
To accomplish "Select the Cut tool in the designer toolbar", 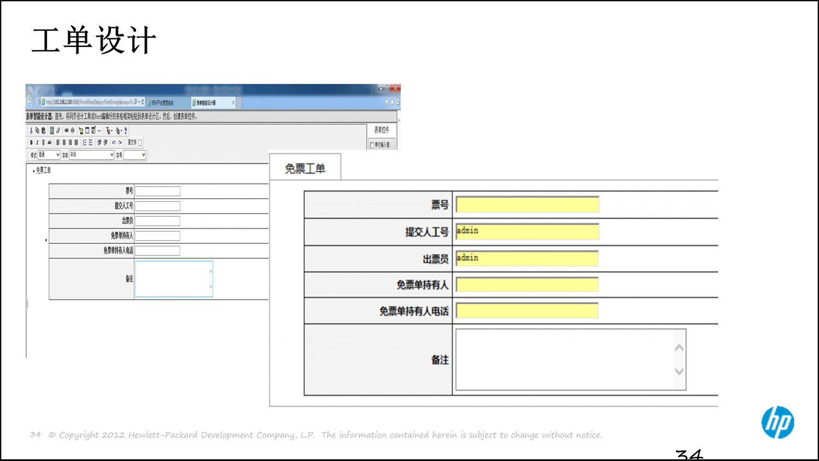I will [x=32, y=130].
